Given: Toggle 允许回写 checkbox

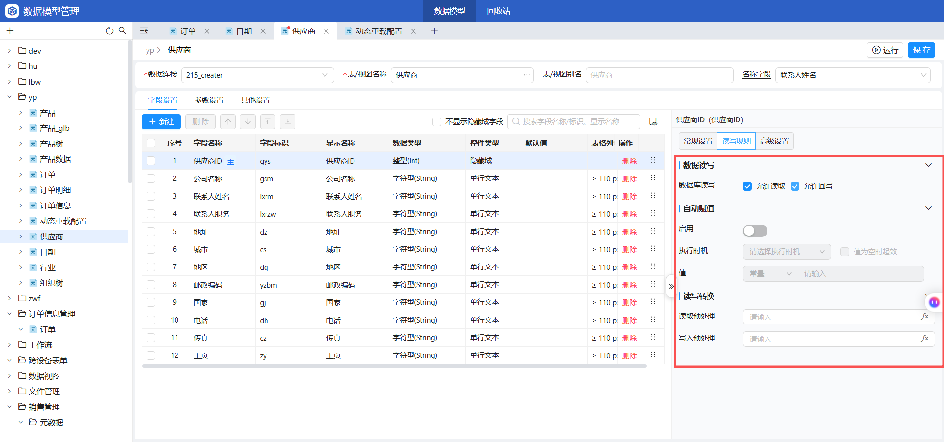Looking at the screenshot, I should [x=795, y=186].
